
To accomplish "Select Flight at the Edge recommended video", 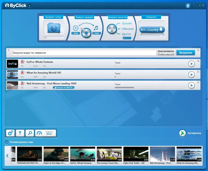I will (x=56, y=154).
